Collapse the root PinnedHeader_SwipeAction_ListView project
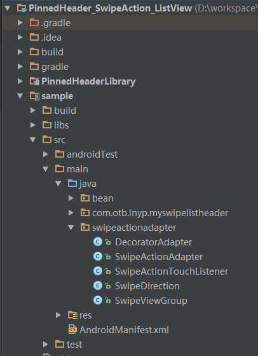258x356 pixels. click(8, 8)
